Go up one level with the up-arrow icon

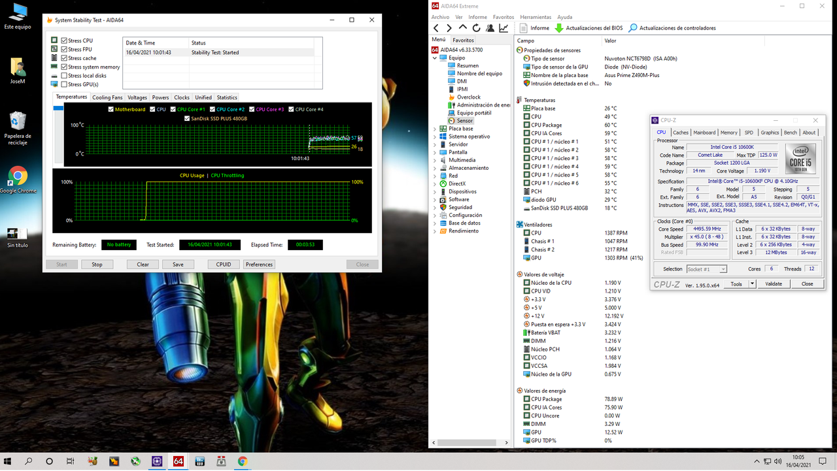tap(463, 28)
